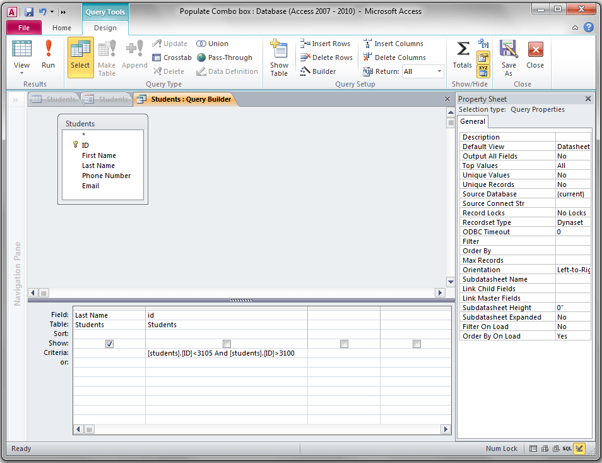Click the pane splitter handle above the grid
Screen dimensions: 602x463
pos(241,301)
